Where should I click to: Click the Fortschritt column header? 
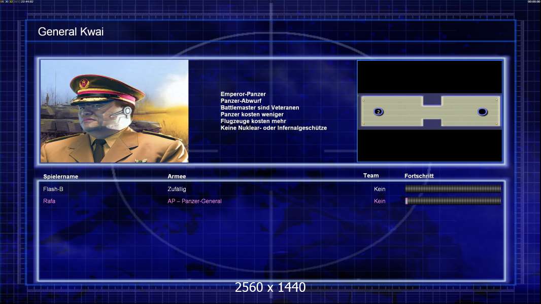(419, 176)
